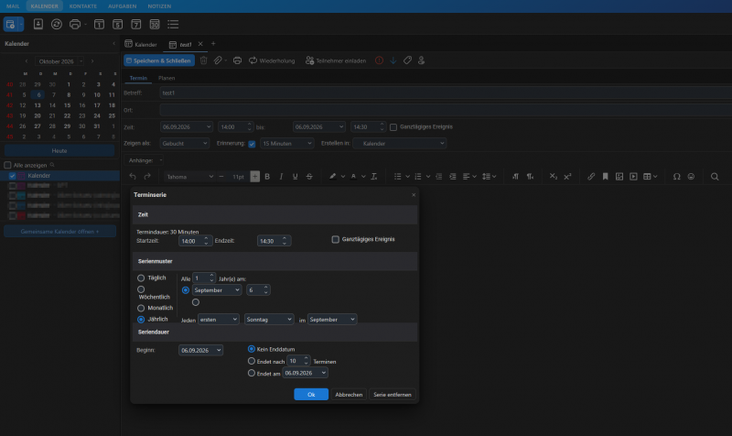This screenshot has height=436, width=732.
Task: Insert special character omega icon
Action: [676, 176]
